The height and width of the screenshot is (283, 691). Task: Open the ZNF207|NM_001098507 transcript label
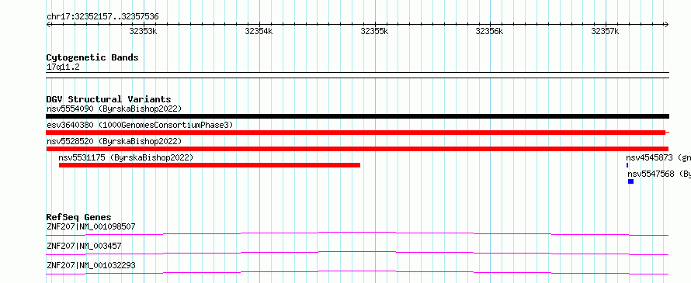pyautogui.click(x=91, y=226)
